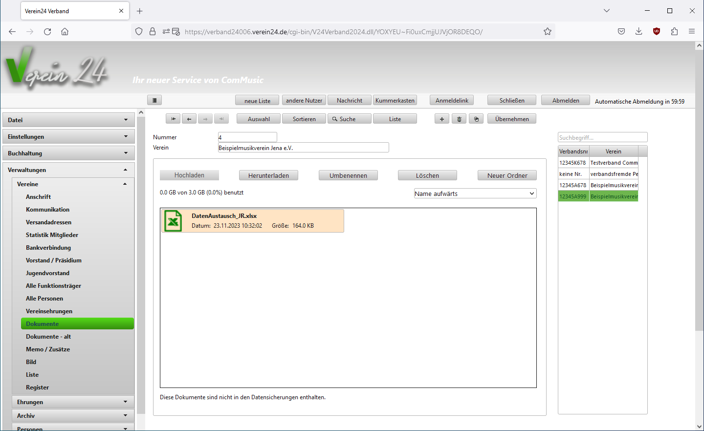
Task: Open the browser extensions menu
Action: coord(674,32)
